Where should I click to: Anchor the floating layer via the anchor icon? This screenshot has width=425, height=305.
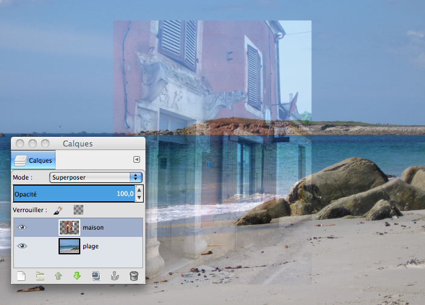point(115,276)
